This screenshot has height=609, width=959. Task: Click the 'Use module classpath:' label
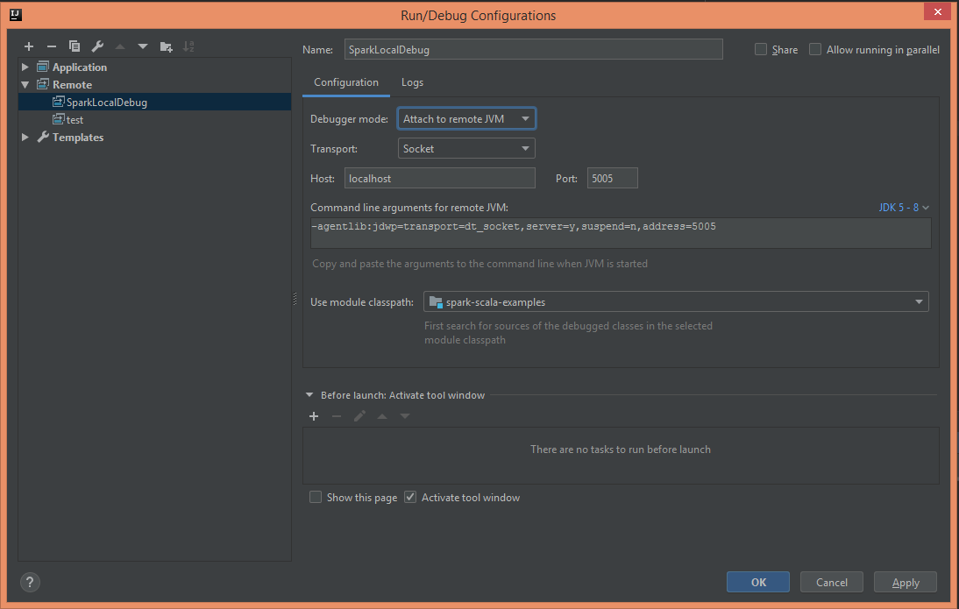[x=362, y=302]
